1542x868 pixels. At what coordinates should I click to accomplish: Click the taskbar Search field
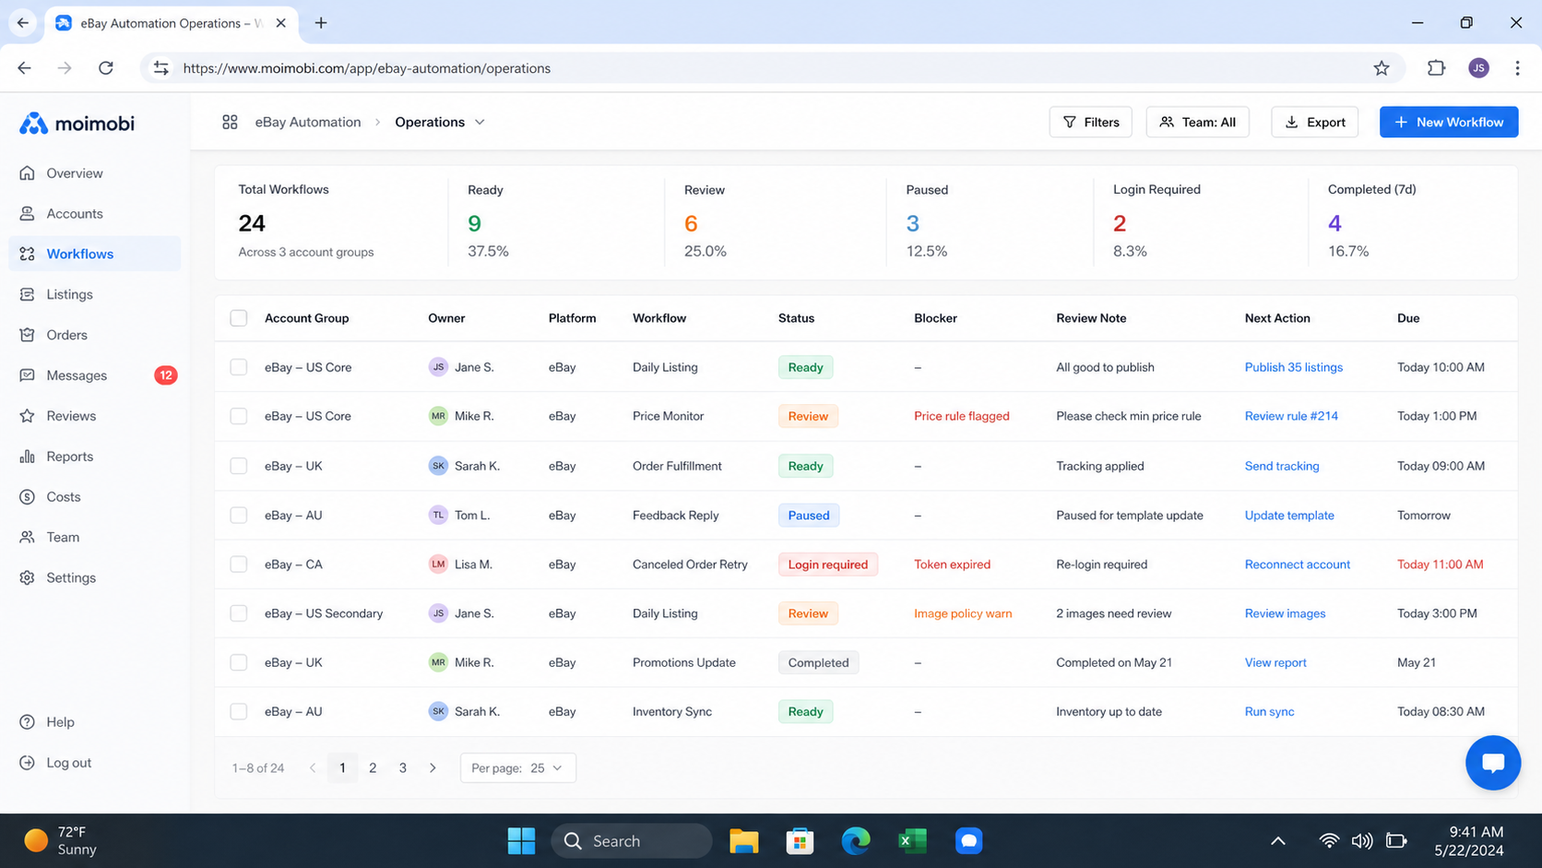pos(632,840)
